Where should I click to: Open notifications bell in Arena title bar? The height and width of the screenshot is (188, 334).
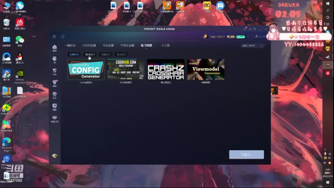245,29
